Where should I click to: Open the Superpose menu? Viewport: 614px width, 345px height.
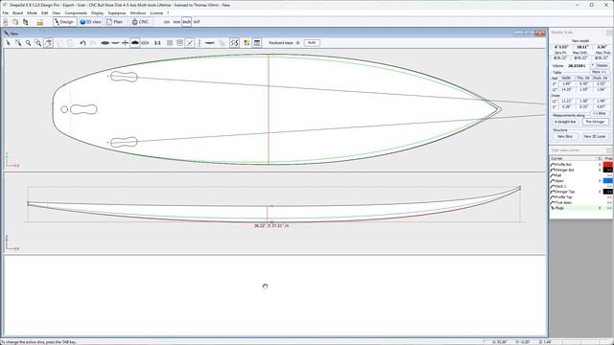pos(117,12)
